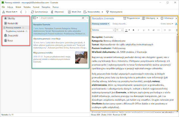Viewport: 179px width, 117px height.
Task: Select Skróty shortcuts in sidebar
Action: point(10,18)
